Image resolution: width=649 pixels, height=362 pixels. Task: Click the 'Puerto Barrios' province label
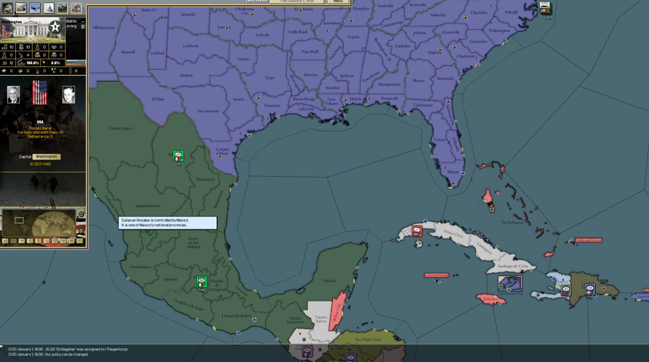tap(321, 319)
